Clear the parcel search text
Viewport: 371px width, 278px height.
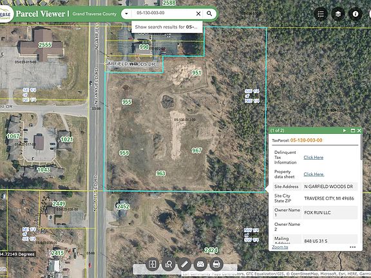coord(198,14)
